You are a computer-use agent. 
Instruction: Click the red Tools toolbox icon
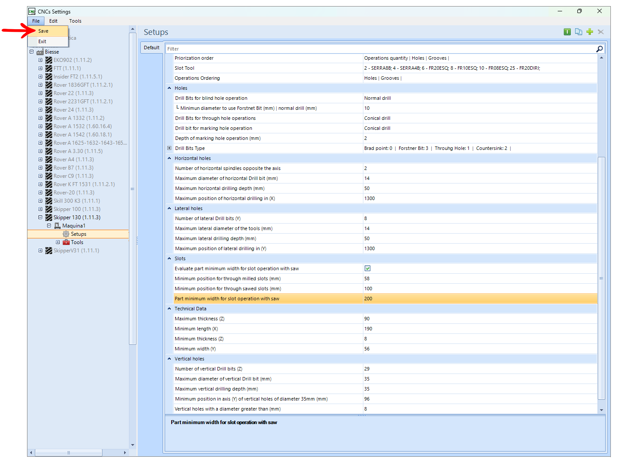(x=66, y=242)
